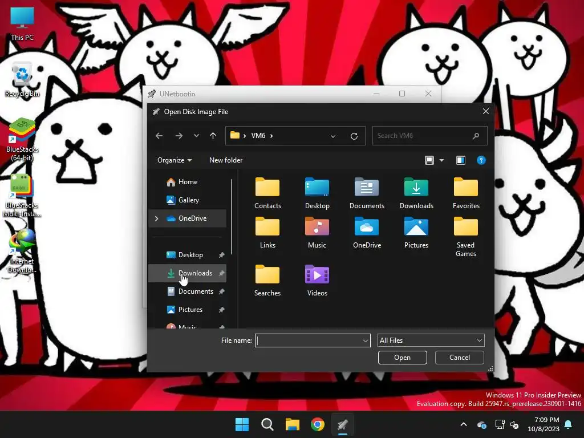Image resolution: width=584 pixels, height=438 pixels.
Task: Show hidden system tray icons
Action: (464, 424)
